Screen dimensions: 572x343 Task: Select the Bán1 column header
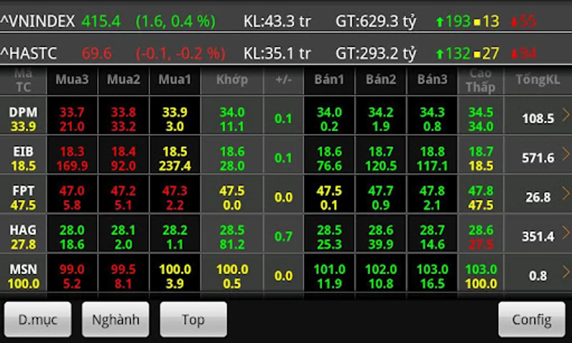click(329, 80)
